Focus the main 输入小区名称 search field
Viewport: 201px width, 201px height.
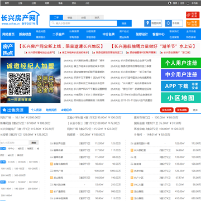point(84,23)
